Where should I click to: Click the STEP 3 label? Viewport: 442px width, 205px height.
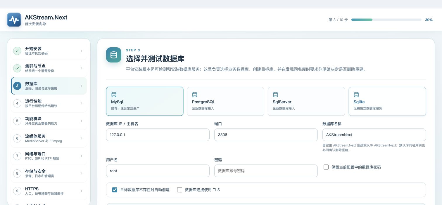coord(133,50)
